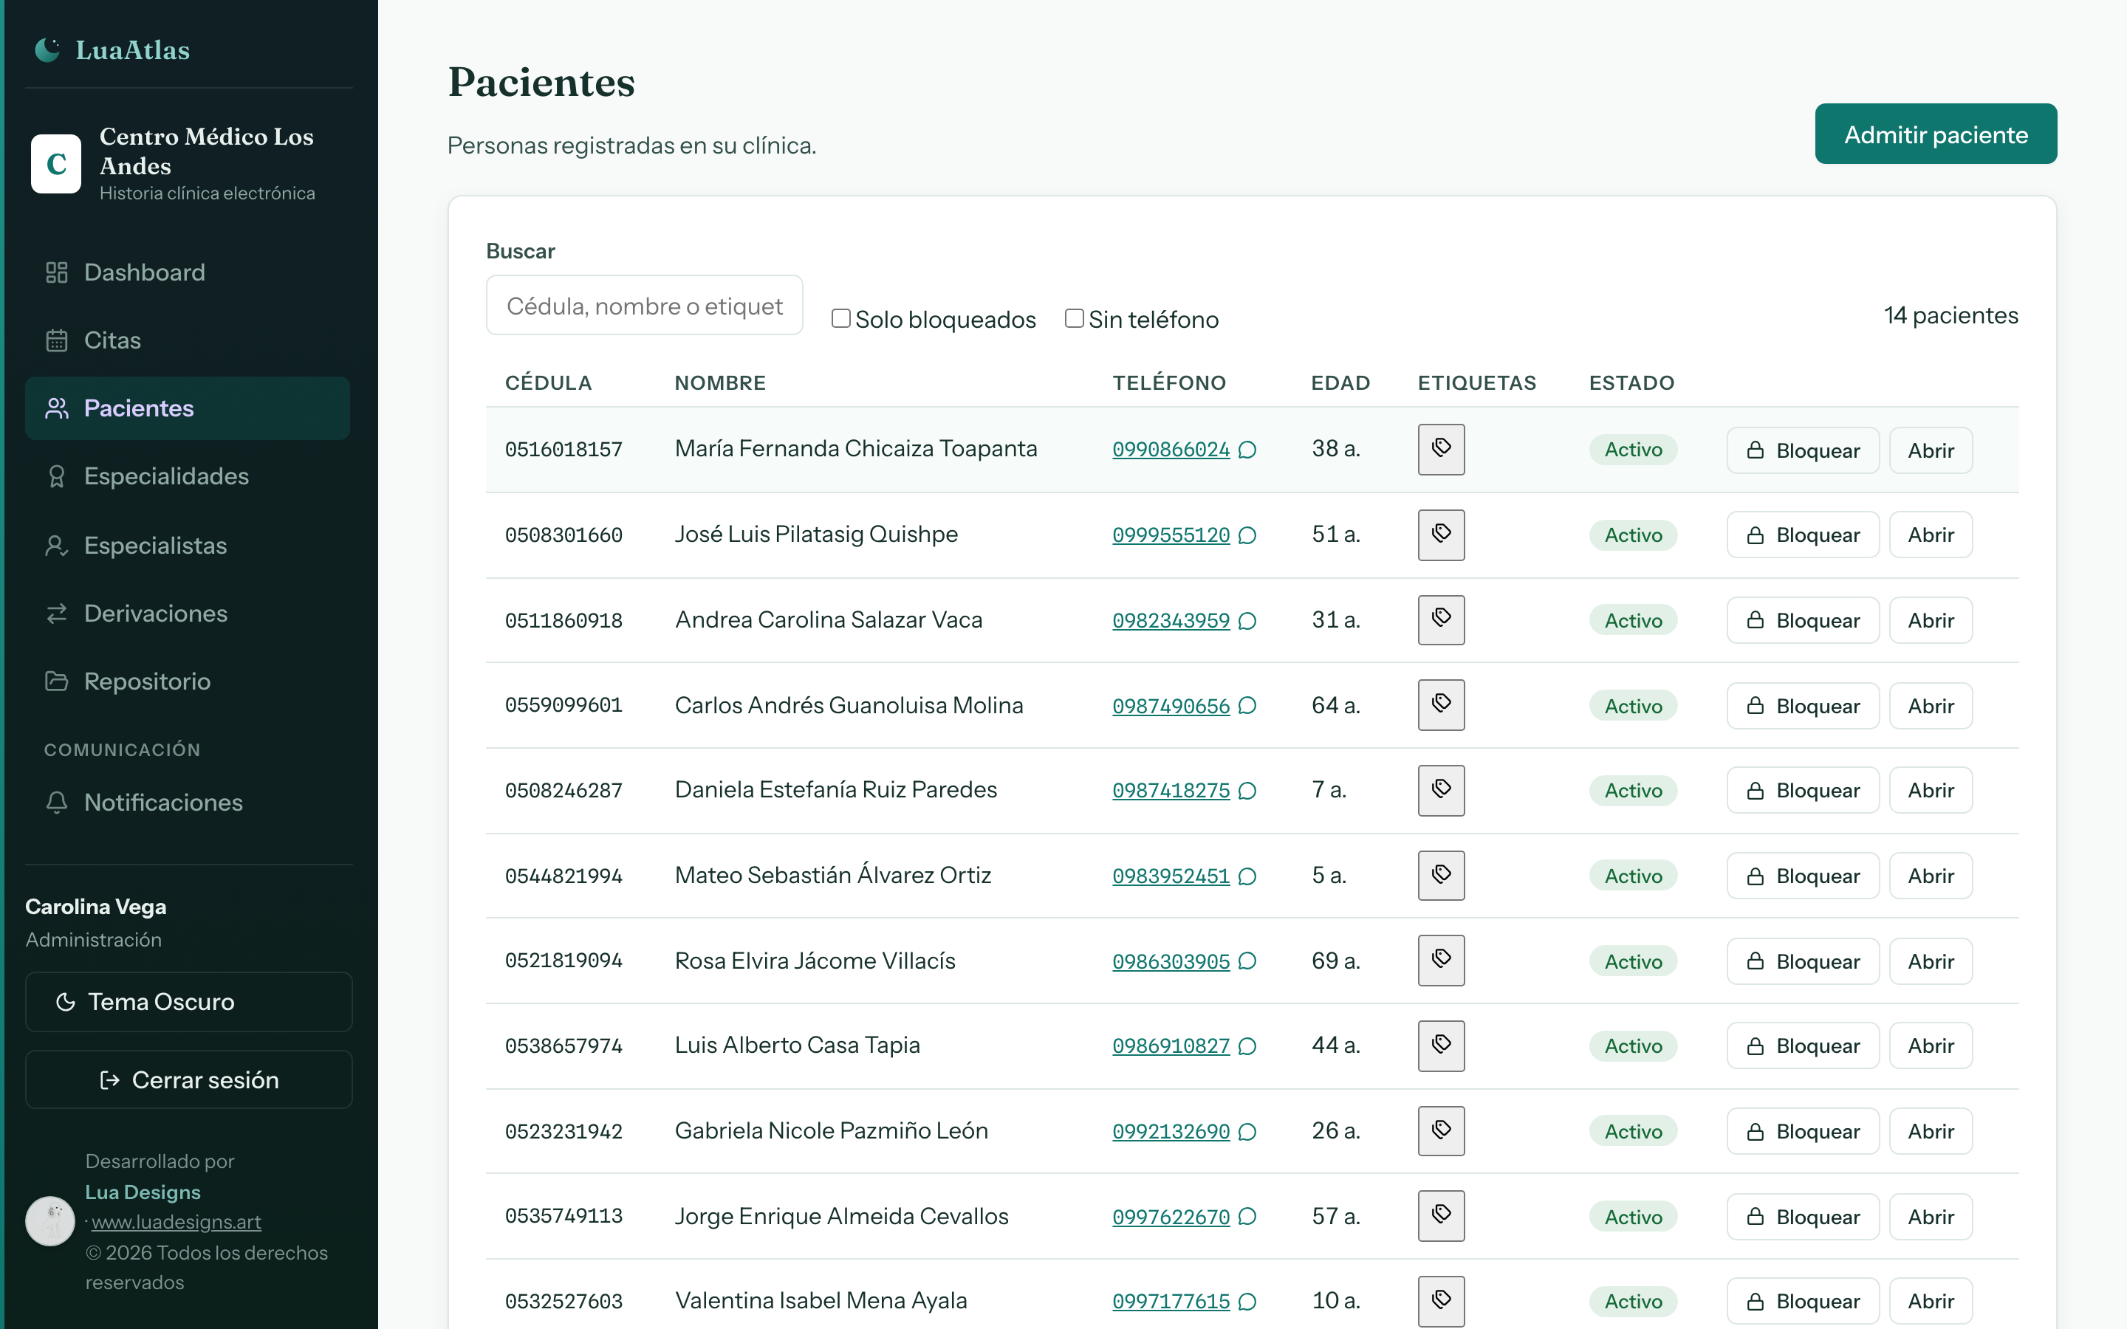Image resolution: width=2127 pixels, height=1329 pixels.
Task: Click Cerrar sesión to log out
Action: point(189,1080)
